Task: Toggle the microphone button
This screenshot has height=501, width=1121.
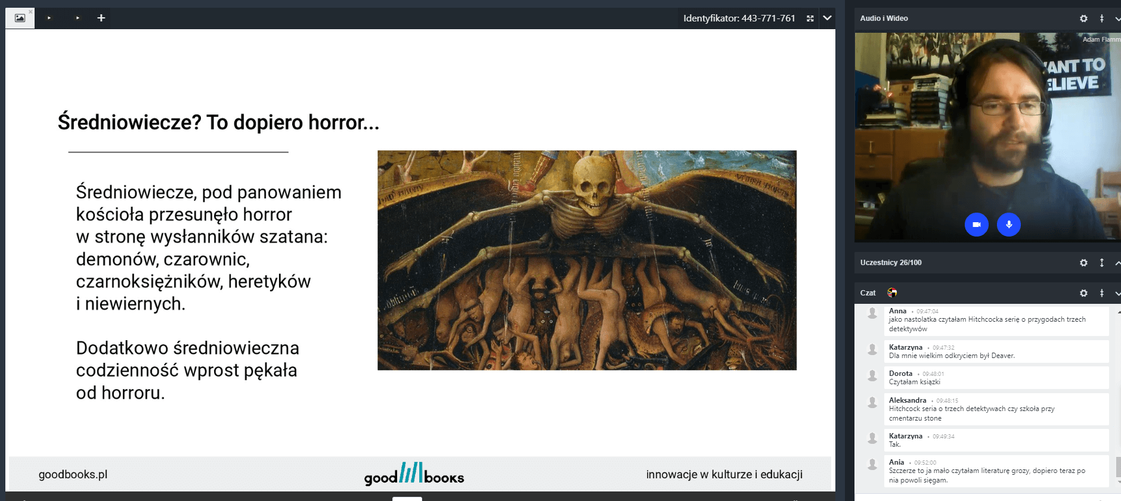Action: pyautogui.click(x=1009, y=225)
